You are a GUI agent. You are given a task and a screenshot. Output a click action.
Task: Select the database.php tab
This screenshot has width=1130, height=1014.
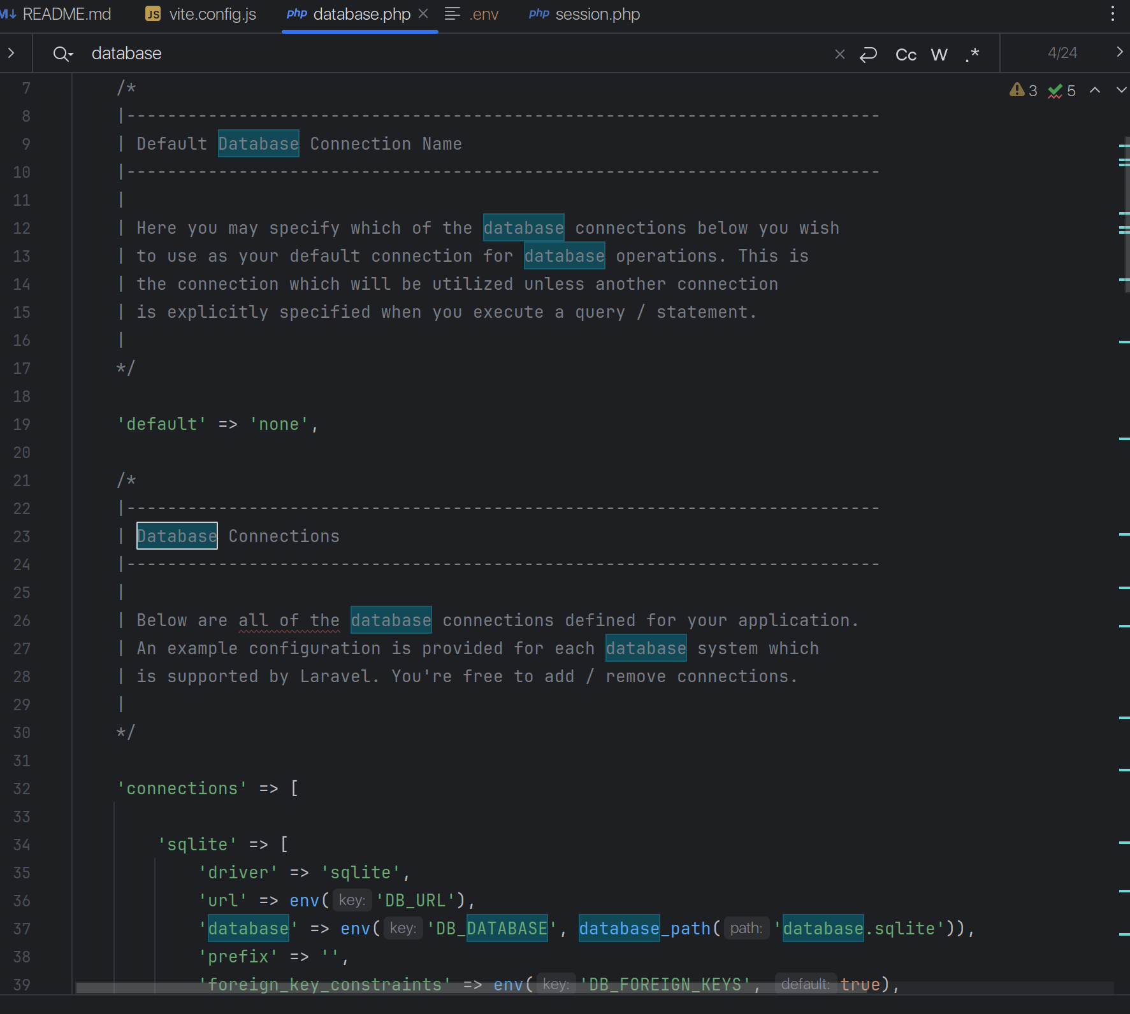[x=361, y=14]
